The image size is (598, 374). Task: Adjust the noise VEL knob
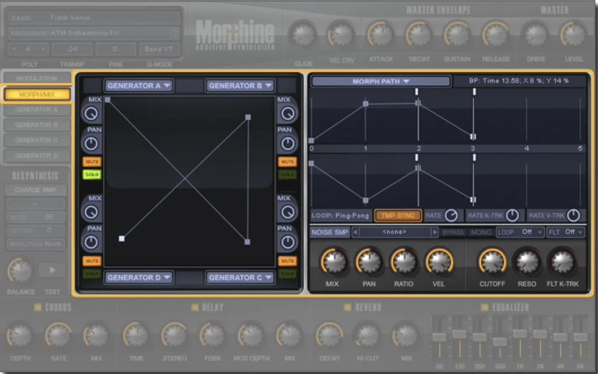pyautogui.click(x=439, y=262)
